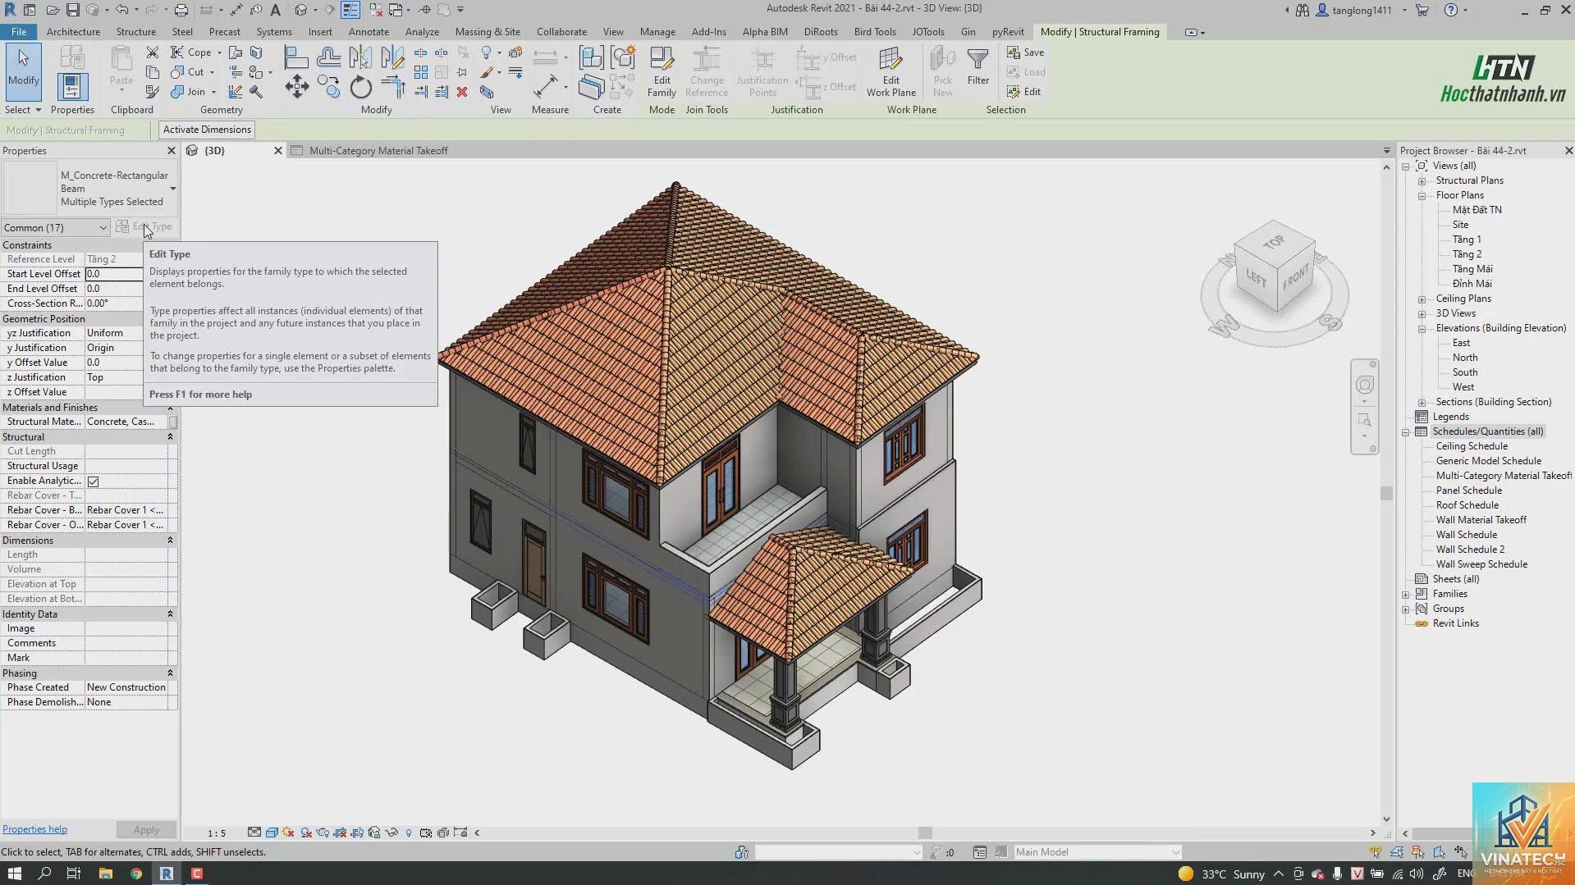Collapse the Dimensions properties section
Screen dimensions: 1575x885
click(171, 541)
